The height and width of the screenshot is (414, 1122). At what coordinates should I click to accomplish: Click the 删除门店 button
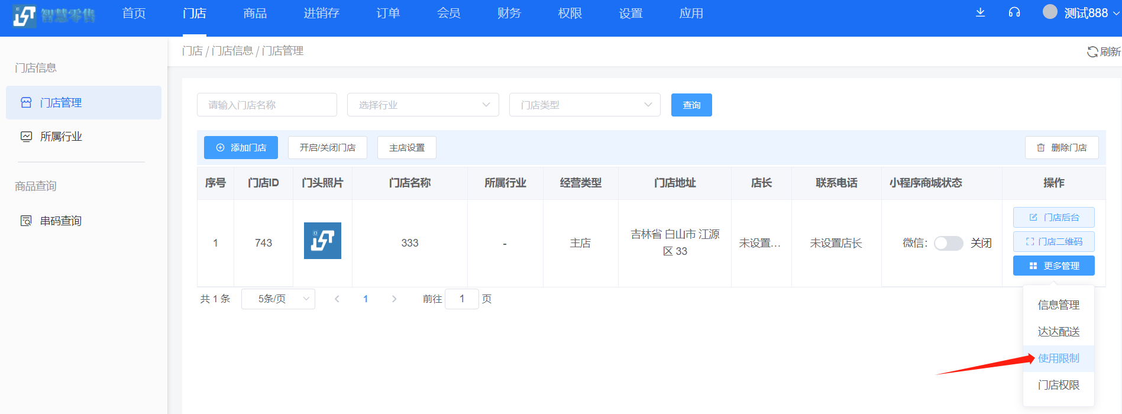pos(1062,148)
